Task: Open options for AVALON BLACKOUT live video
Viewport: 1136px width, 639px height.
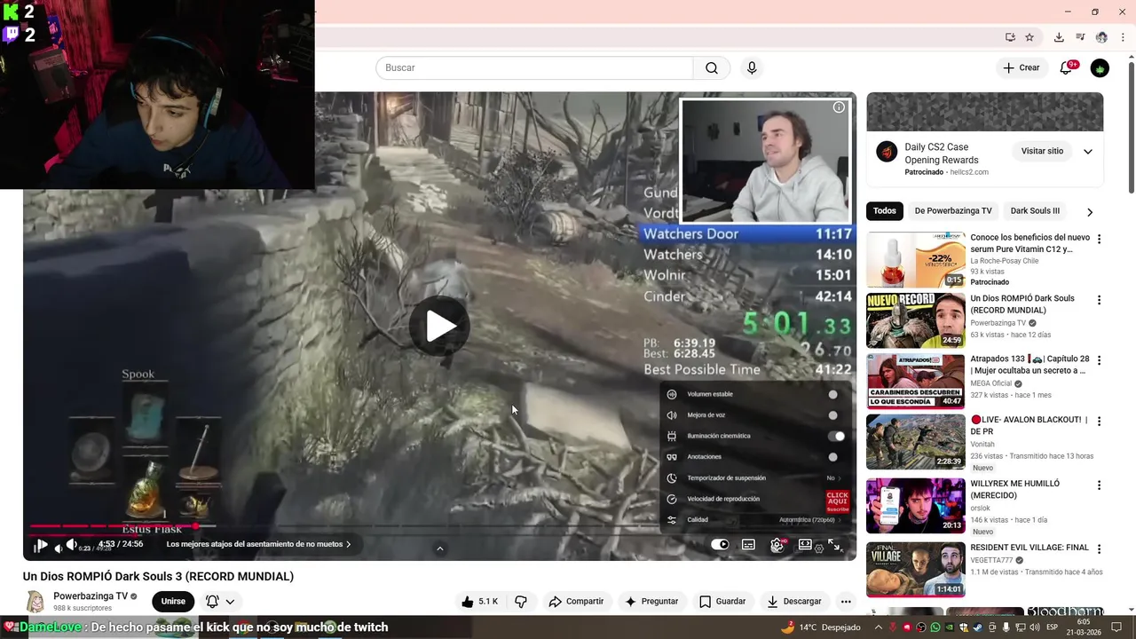Action: [x=1099, y=422]
